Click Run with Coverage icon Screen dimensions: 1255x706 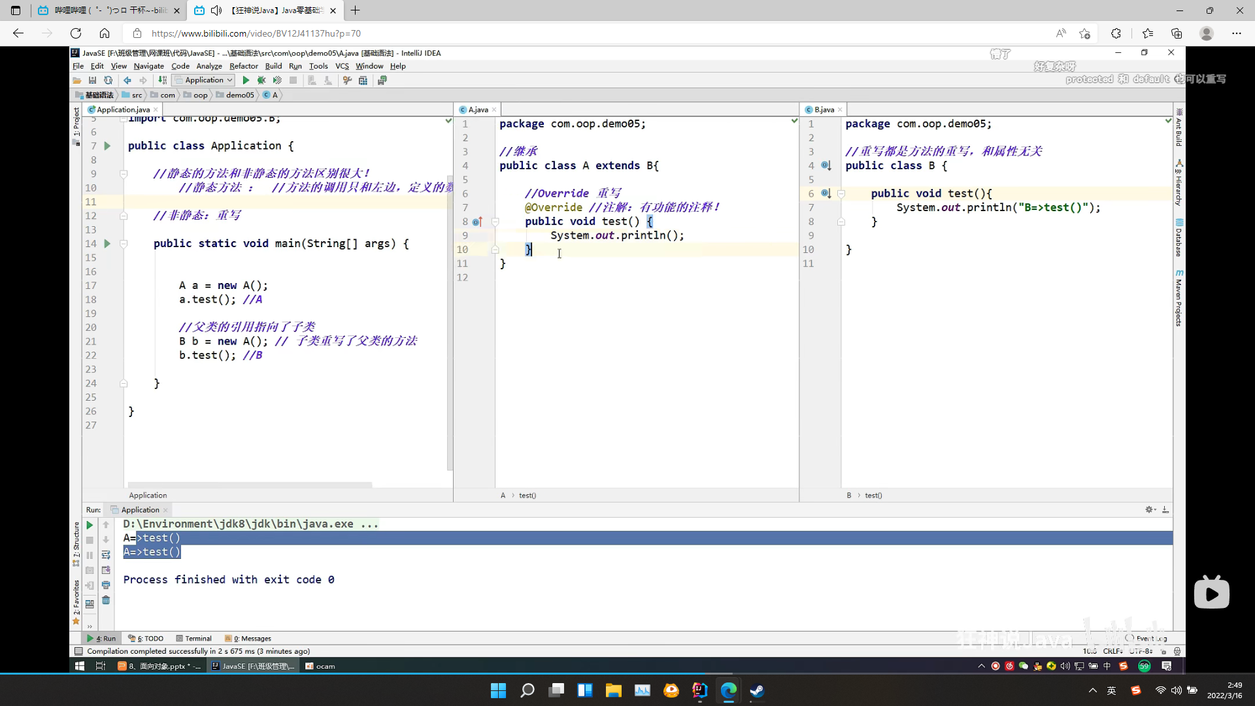(277, 80)
